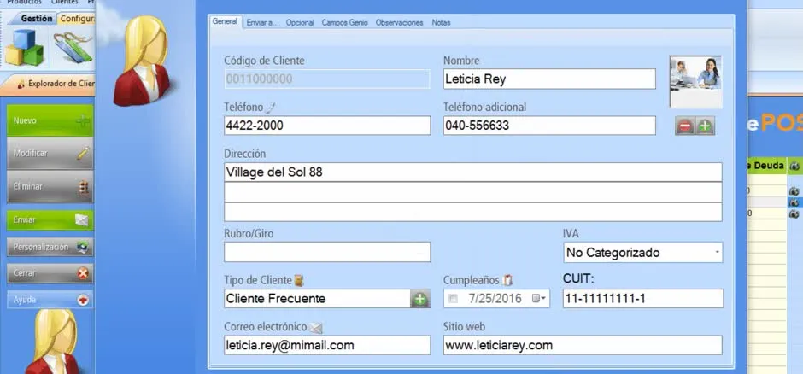Image resolution: width=803 pixels, height=374 pixels.
Task: Click the icon on Eliminar button
Action: [x=85, y=187]
